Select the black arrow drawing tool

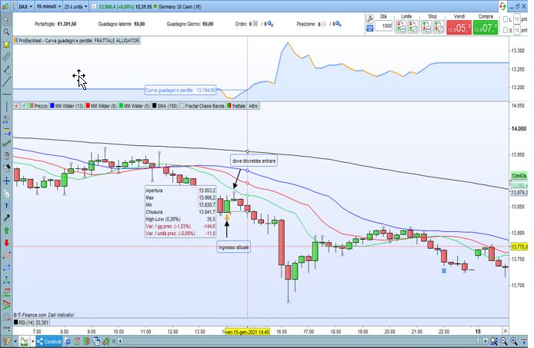coord(6,218)
